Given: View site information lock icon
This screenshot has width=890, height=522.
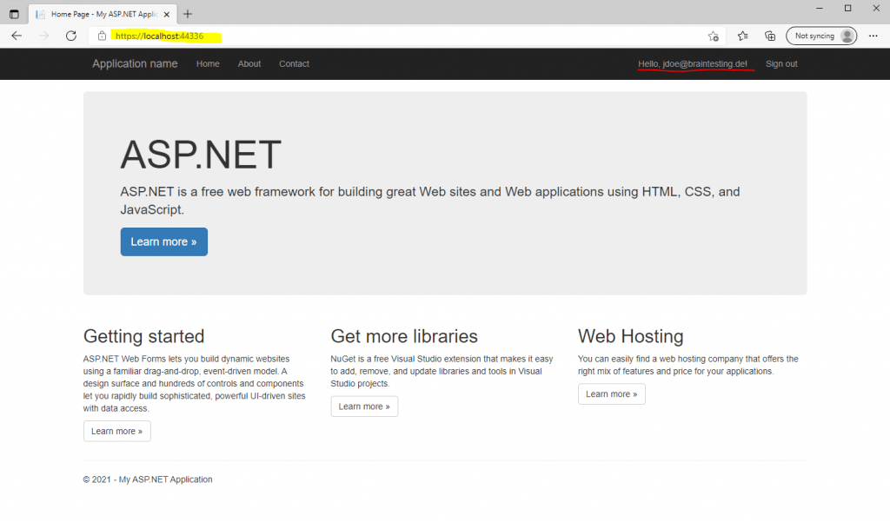Looking at the screenshot, I should pos(103,36).
